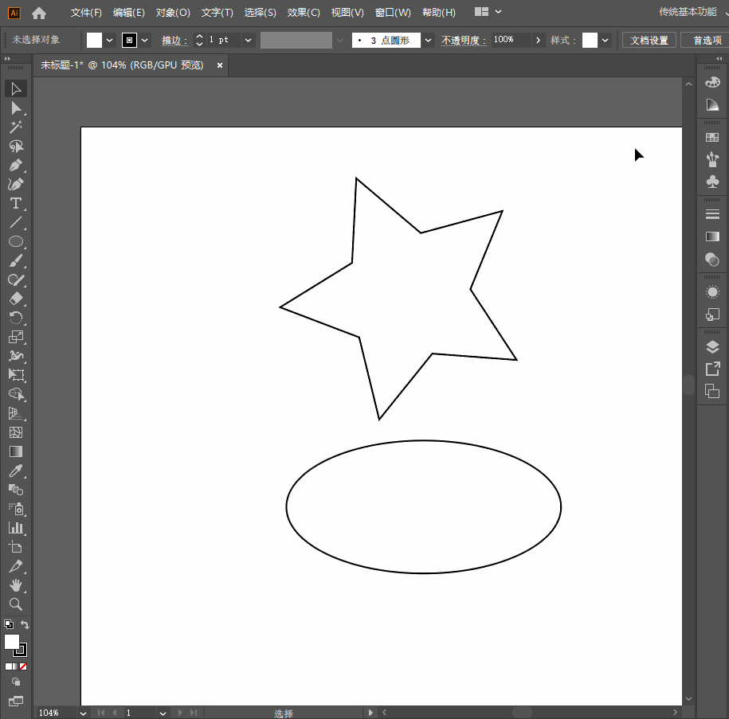Open the stroke weight dropdown

[248, 40]
